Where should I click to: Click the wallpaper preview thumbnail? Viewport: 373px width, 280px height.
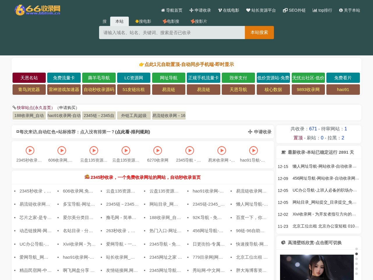[x=317, y=267]
